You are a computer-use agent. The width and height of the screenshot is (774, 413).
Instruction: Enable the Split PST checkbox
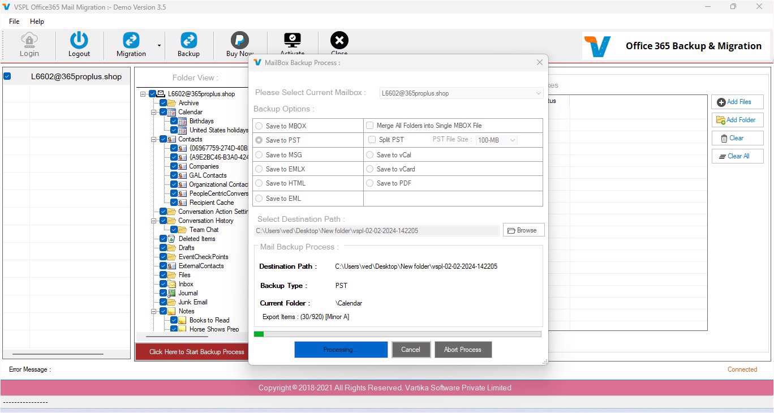pyautogui.click(x=372, y=140)
